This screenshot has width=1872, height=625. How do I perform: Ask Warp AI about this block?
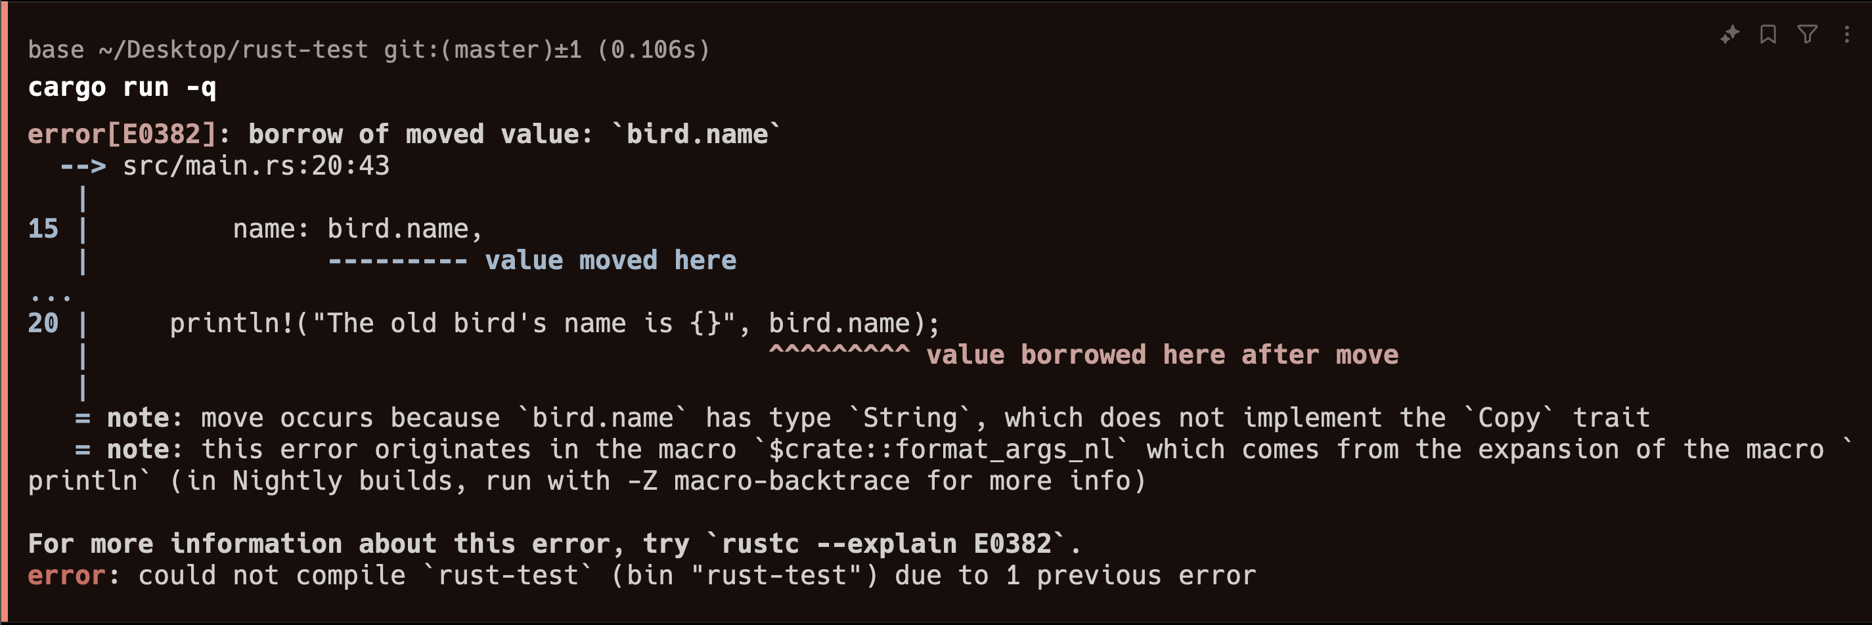point(1729,34)
